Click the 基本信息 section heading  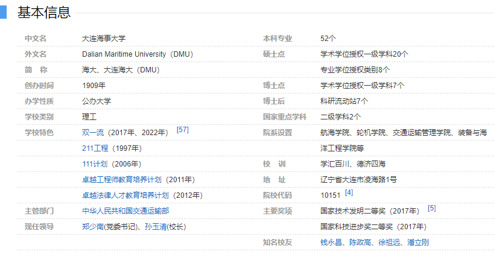click(43, 12)
